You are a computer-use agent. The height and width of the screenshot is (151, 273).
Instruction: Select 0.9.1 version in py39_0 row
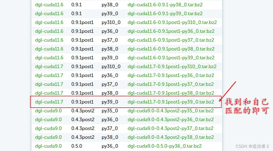77,14
